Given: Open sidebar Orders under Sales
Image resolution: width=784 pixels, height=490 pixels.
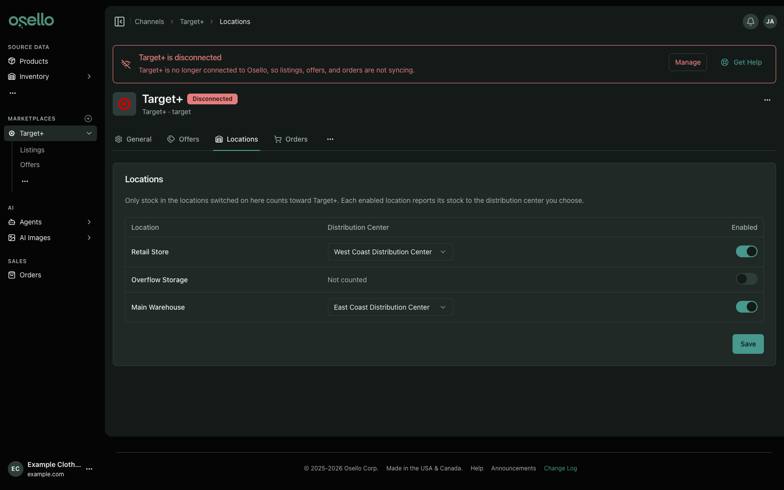Looking at the screenshot, I should (x=50, y=275).
